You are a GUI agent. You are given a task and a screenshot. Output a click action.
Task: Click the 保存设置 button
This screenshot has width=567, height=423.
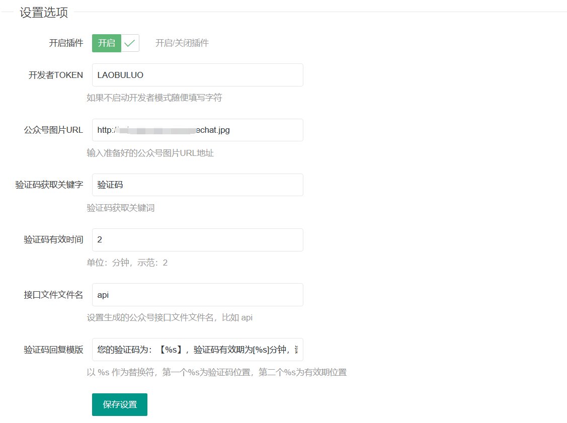tap(119, 404)
